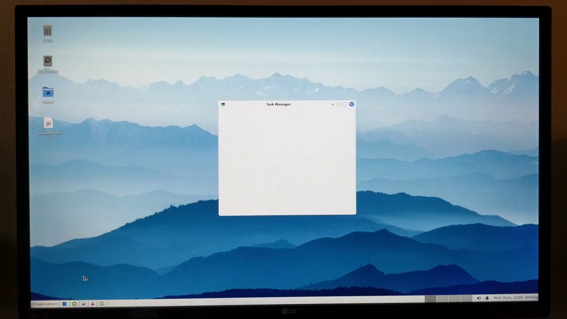Image resolution: width=567 pixels, height=319 pixels.
Task: Minimize the Task Manager window
Action: [339, 104]
